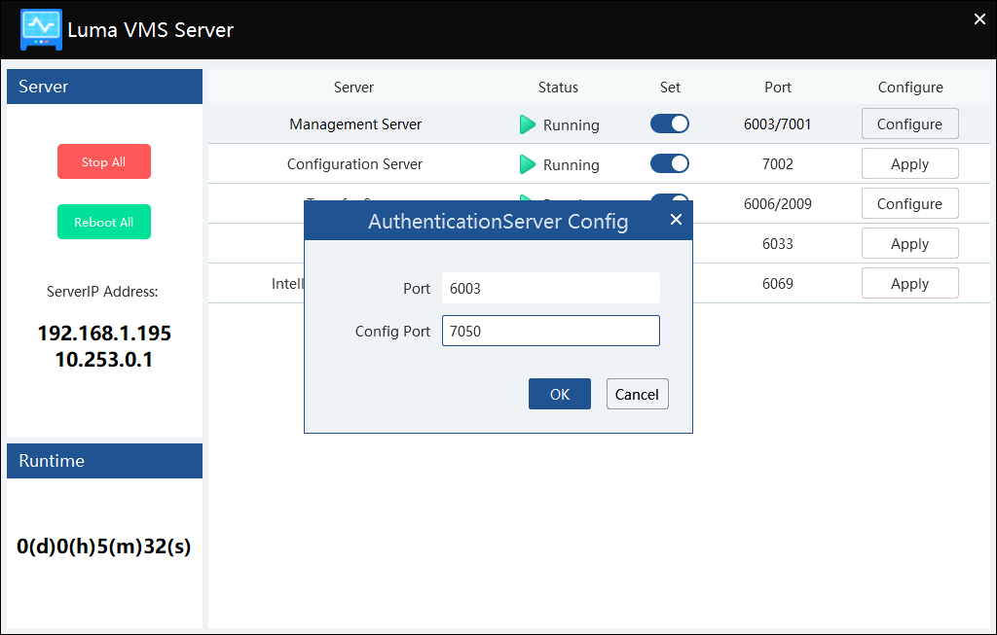Click the Running status text for Management Server
997x635 pixels.
click(x=571, y=125)
